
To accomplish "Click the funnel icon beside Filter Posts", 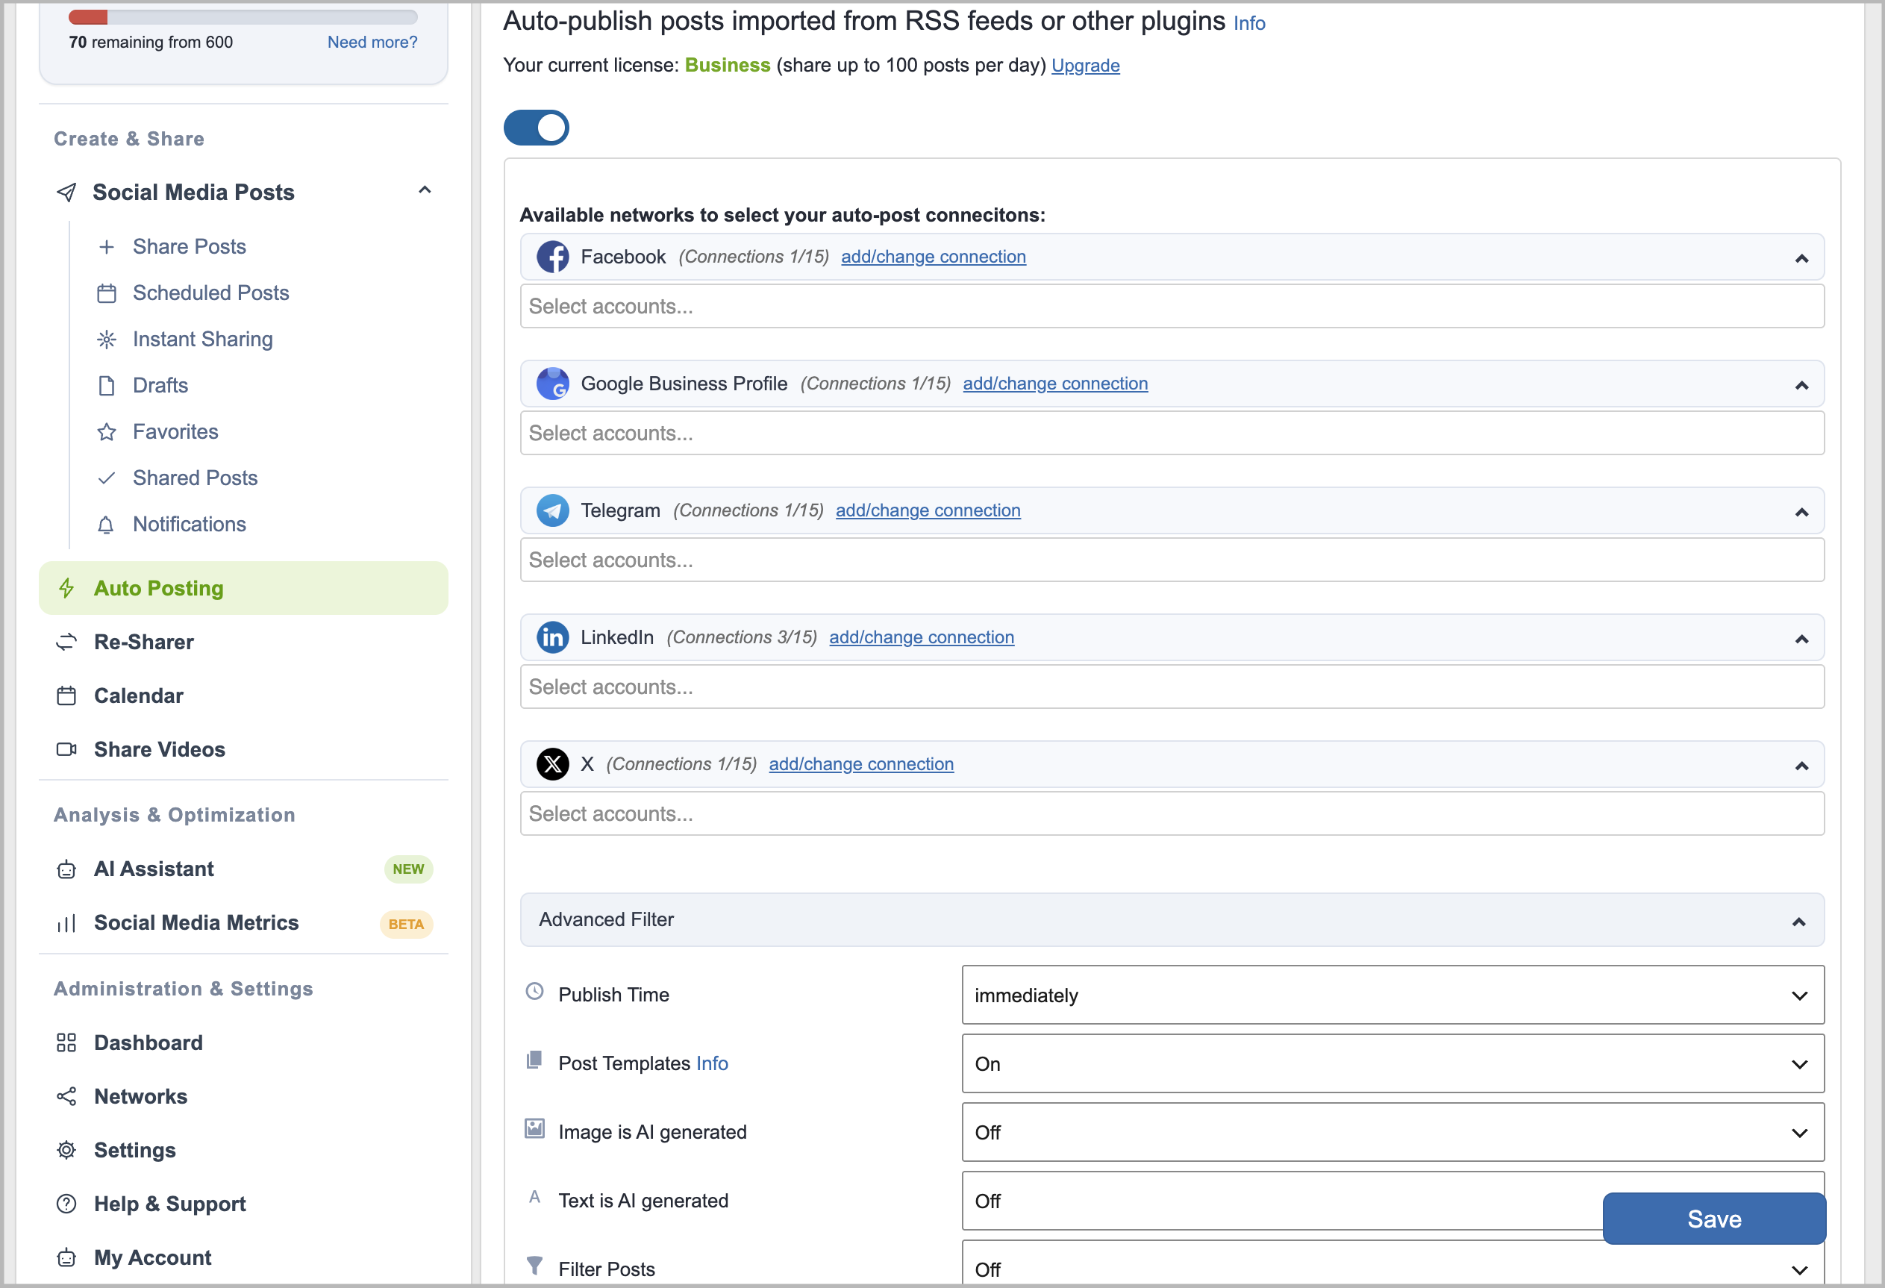I will pos(534,1266).
